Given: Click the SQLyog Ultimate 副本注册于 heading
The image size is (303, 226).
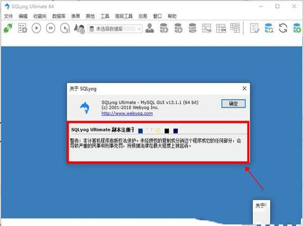Looking at the screenshot, I should pyautogui.click(x=103, y=130).
